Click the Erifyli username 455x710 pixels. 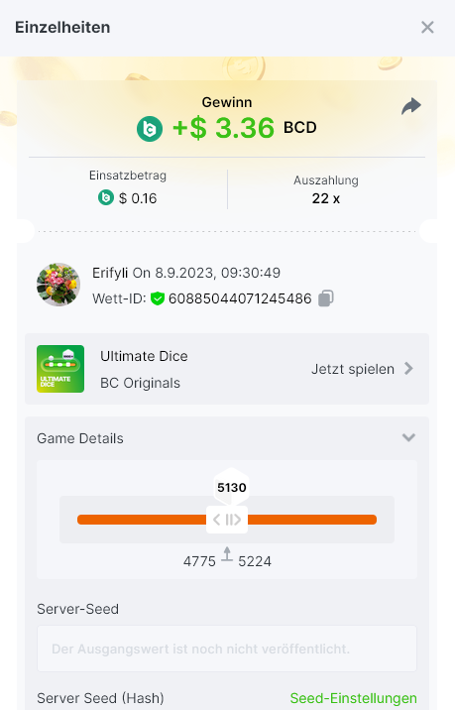tap(110, 273)
